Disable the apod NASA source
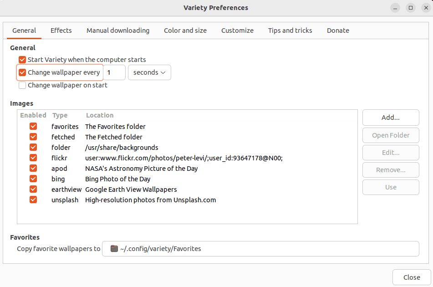The height and width of the screenshot is (287, 433). (x=33, y=168)
